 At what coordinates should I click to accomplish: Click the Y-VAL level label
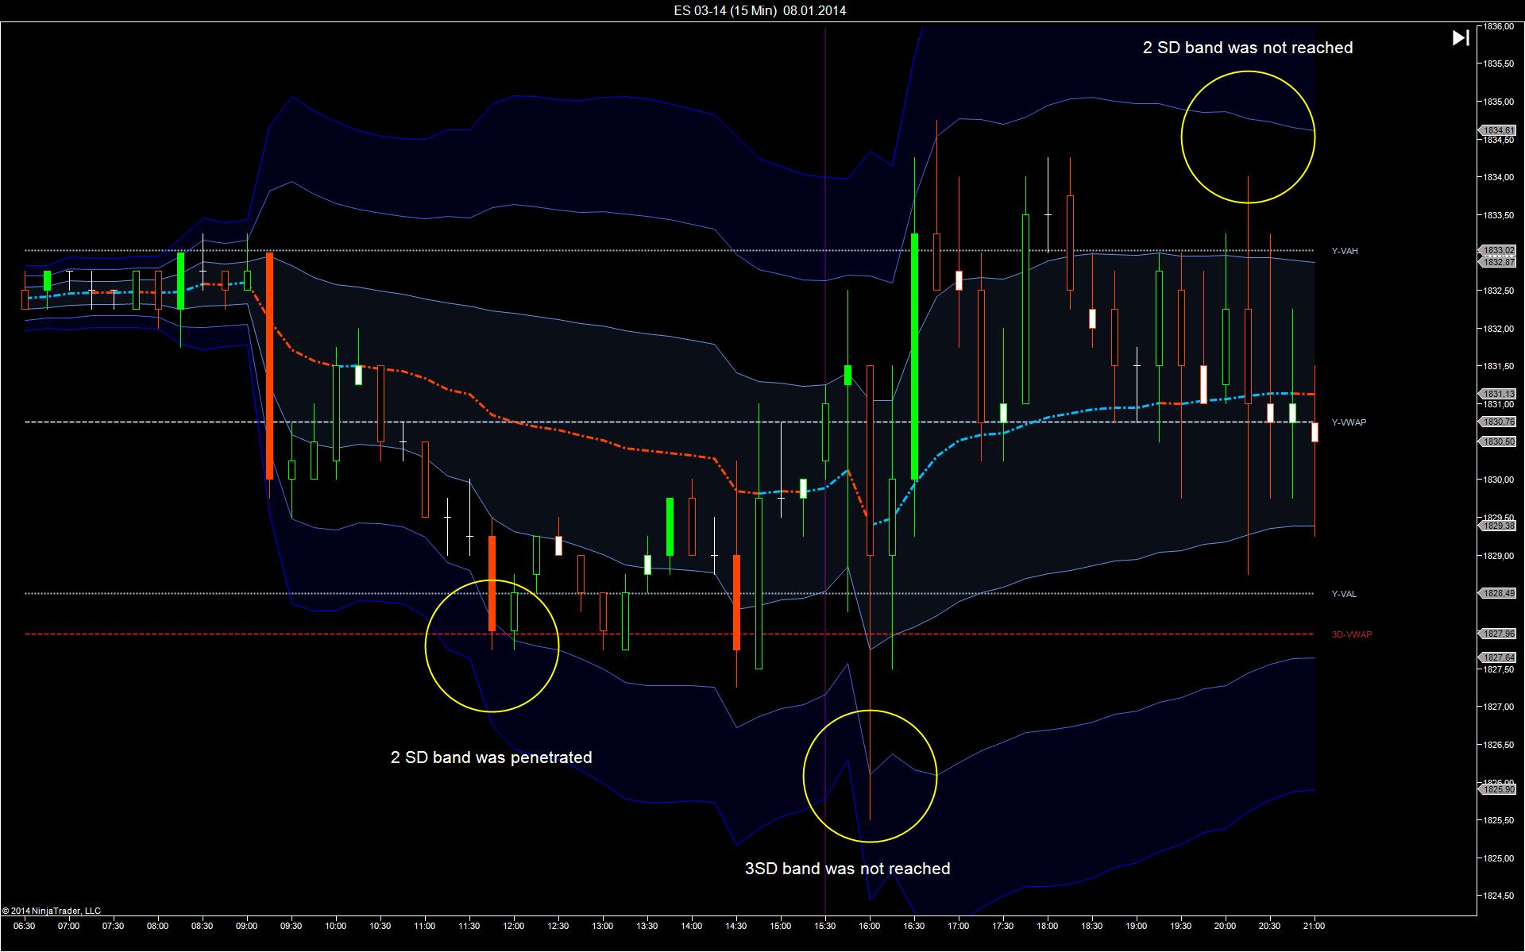pyautogui.click(x=1344, y=594)
